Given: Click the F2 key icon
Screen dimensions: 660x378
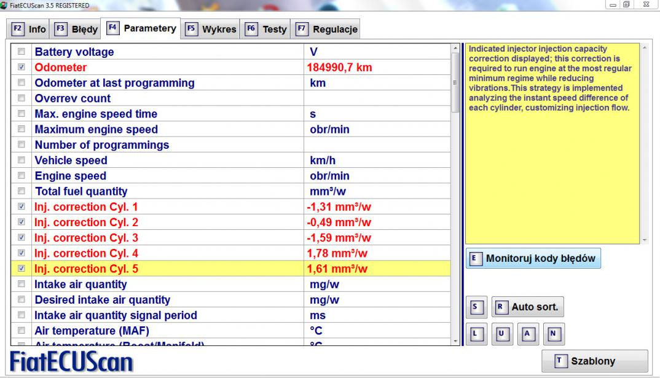Looking at the screenshot, I should pos(17,29).
